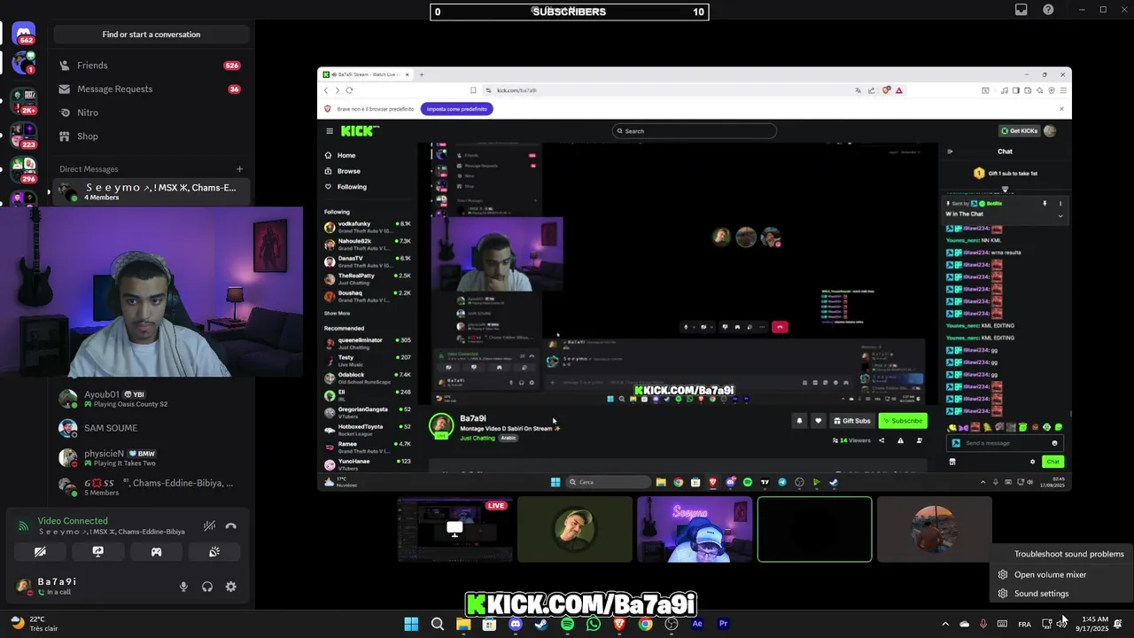This screenshot has width=1134, height=638.
Task: Open Kick chat settings gear
Action: [1032, 462]
